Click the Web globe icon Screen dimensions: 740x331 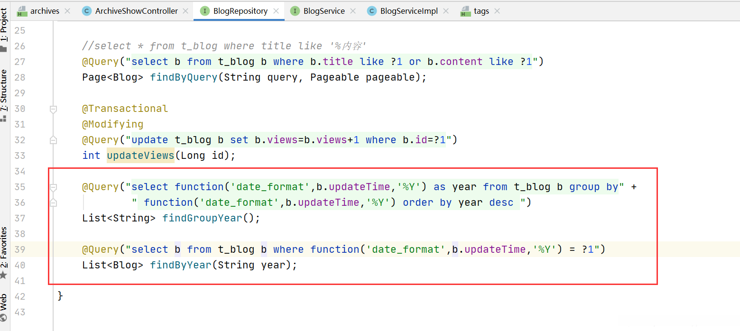click(4, 318)
